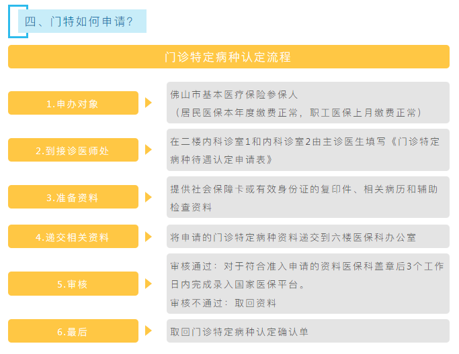The width and height of the screenshot is (459, 354).
Task: Click the 六楼医保科办公室 submission description
Action: (x=308, y=237)
